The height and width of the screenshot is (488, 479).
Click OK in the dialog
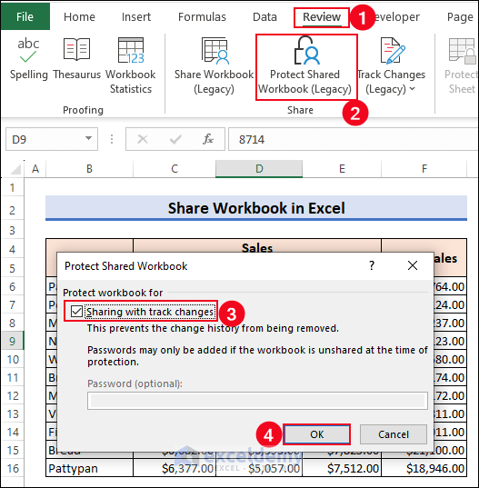pyautogui.click(x=317, y=434)
